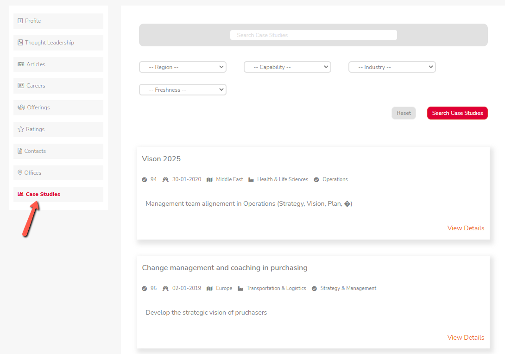This screenshot has height=354, width=505.
Task: Click the number 94 in Vison 2025 card
Action: coord(154,179)
